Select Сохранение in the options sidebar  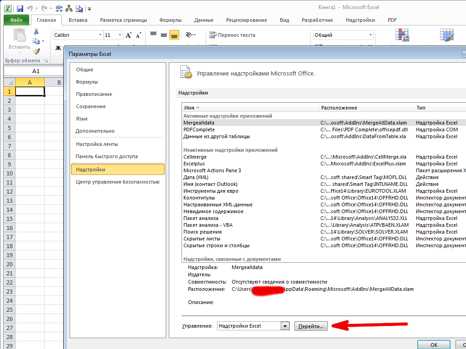(x=118, y=106)
